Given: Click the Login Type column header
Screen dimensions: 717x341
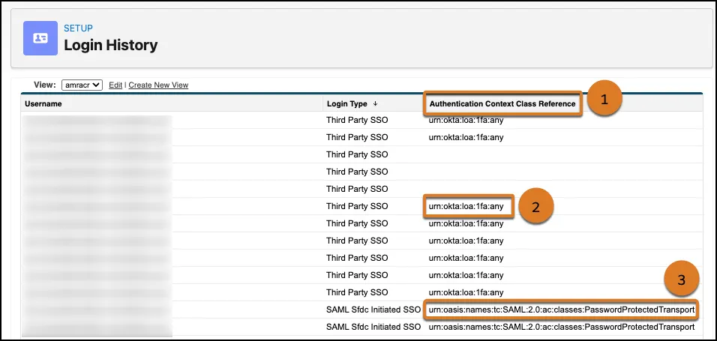Looking at the screenshot, I should pos(346,103).
